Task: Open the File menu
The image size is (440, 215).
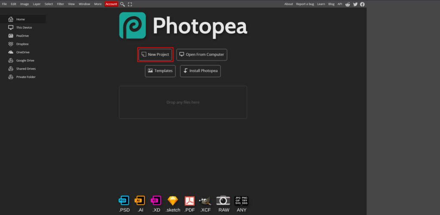Action: click(4, 4)
